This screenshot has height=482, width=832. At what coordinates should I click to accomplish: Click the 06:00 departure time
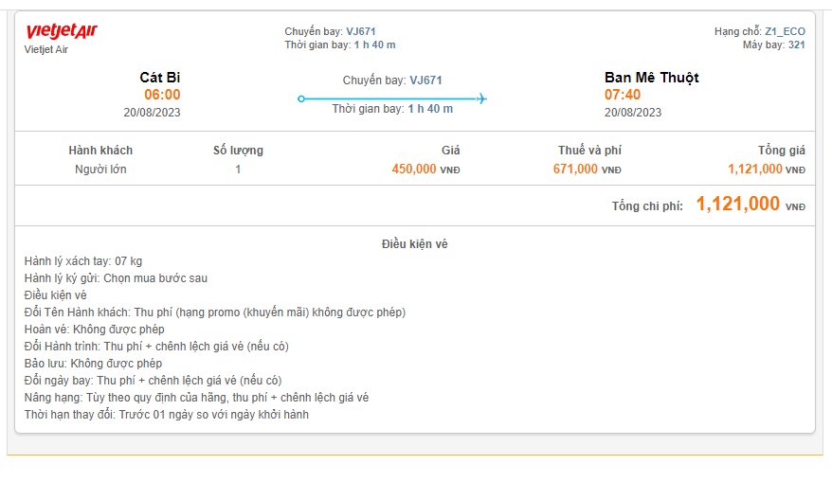click(x=162, y=95)
